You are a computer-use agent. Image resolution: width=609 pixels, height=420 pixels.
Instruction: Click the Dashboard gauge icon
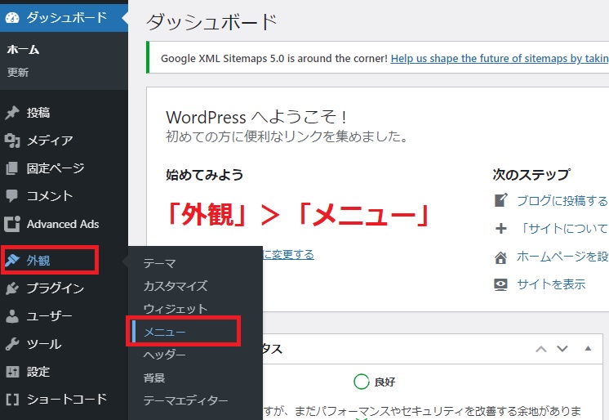[x=12, y=17]
